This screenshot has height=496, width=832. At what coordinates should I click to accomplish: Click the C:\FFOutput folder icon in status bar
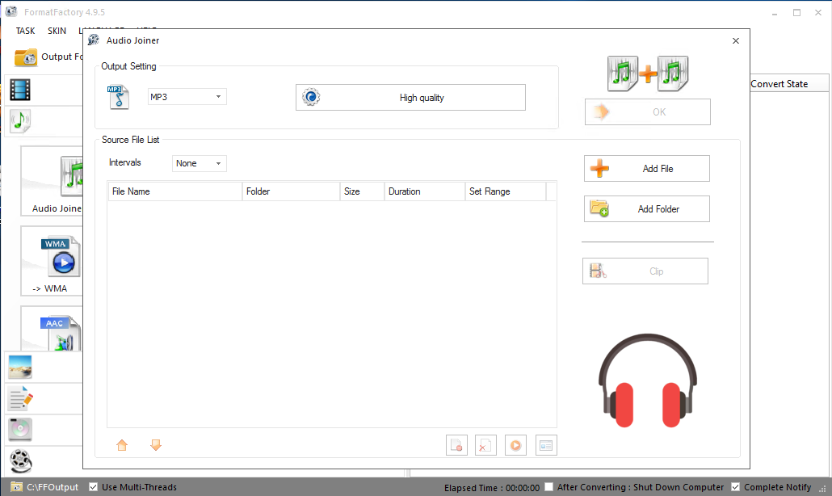point(16,487)
